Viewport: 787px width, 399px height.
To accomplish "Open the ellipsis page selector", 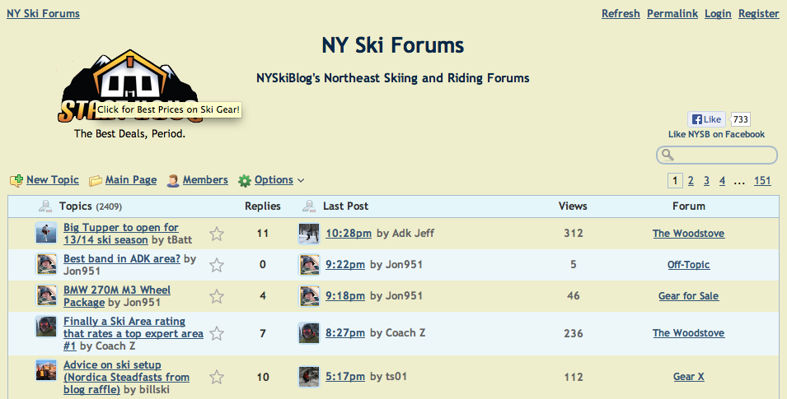I will click(x=739, y=181).
